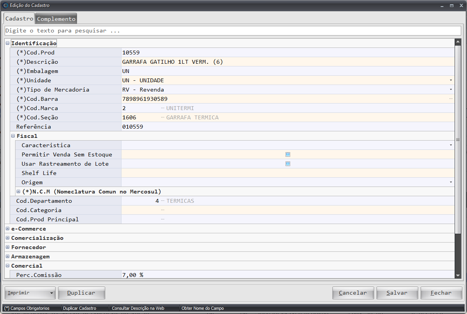Expand the e-Commerce section
Screen dimensions: 467x314
7,229
